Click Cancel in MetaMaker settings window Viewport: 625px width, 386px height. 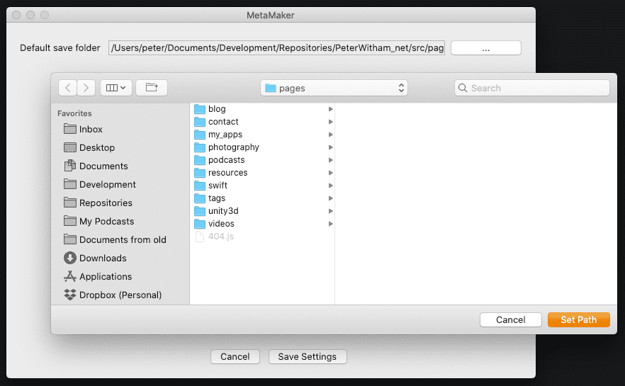coord(235,356)
